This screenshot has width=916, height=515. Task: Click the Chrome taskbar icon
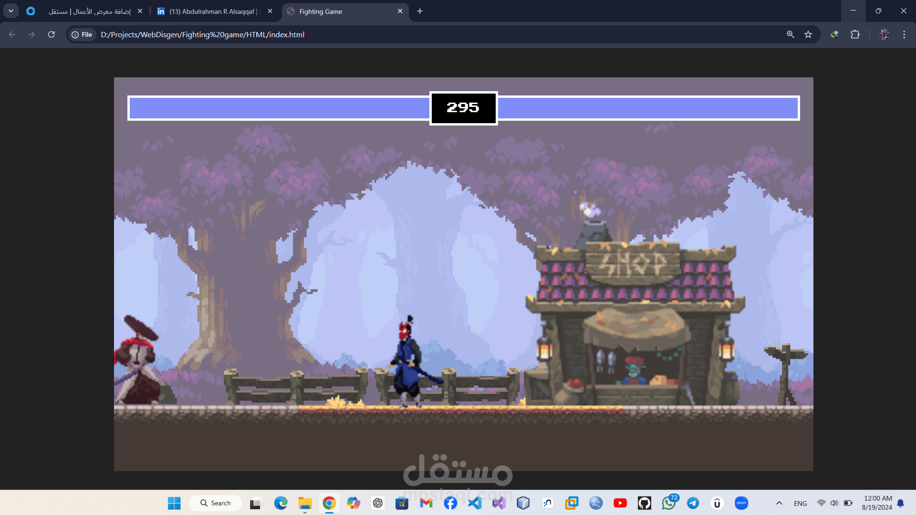tap(329, 503)
